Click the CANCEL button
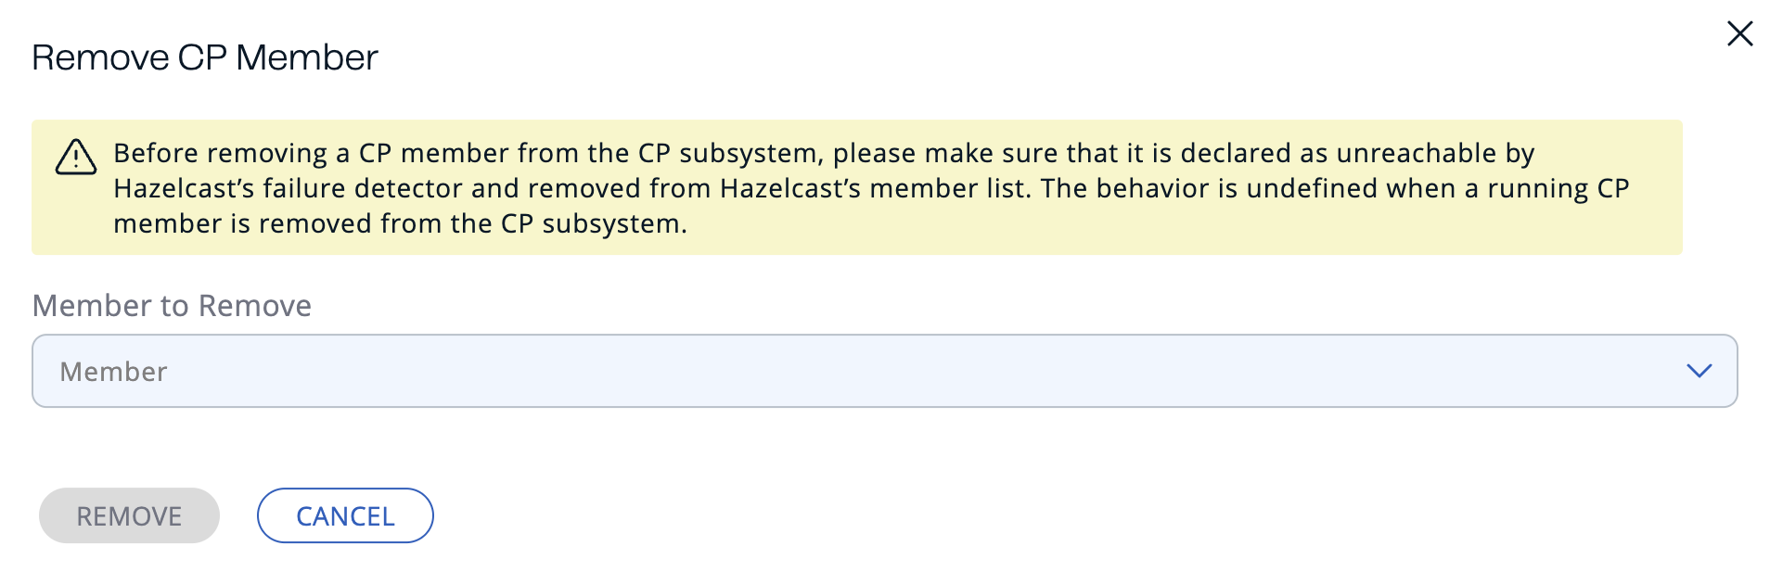 [x=344, y=515]
